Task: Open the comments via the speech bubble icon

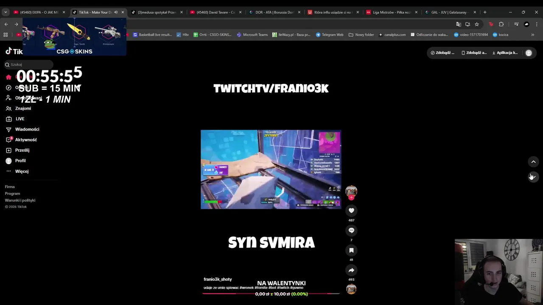Action: [x=351, y=230]
